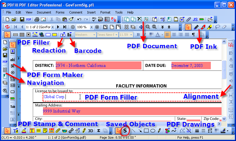This screenshot has width=236, height=141.
Task: Click the yellow rectangle highlight tool
Action: tap(55, 35)
